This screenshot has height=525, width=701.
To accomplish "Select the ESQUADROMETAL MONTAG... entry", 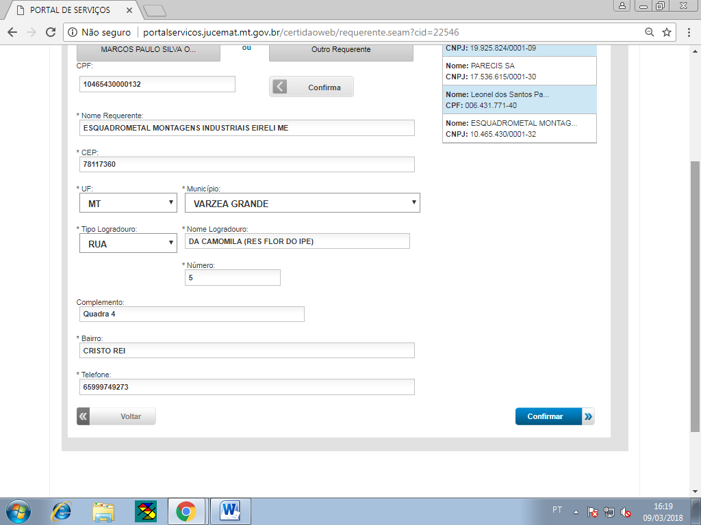I will click(x=520, y=129).
